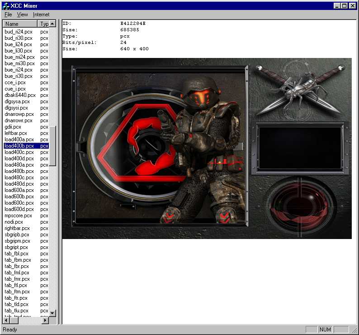The height and width of the screenshot is (335, 359).
Task: Select gdii.pcx in the file list
Action: [13, 127]
